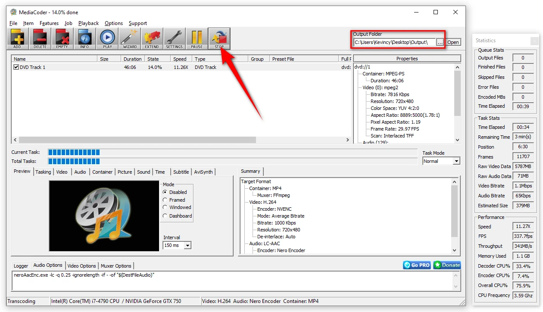Screen dimensions: 543x312
Task: Toggle the DVD Track 1 checkbox
Action: click(x=16, y=67)
